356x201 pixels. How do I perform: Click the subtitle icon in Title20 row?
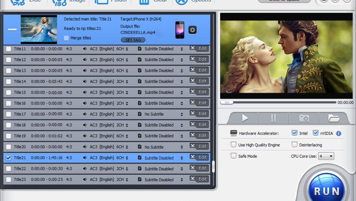(140, 147)
